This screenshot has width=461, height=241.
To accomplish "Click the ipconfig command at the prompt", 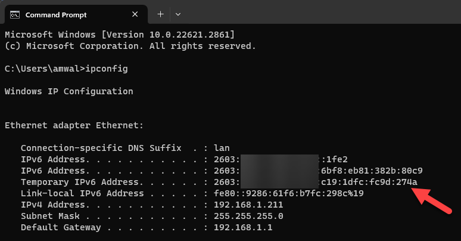I will (x=107, y=69).
